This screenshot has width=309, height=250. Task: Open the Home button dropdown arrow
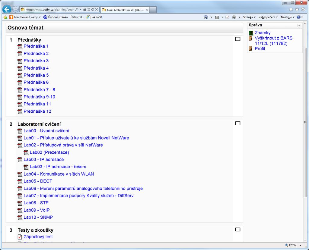211,17
